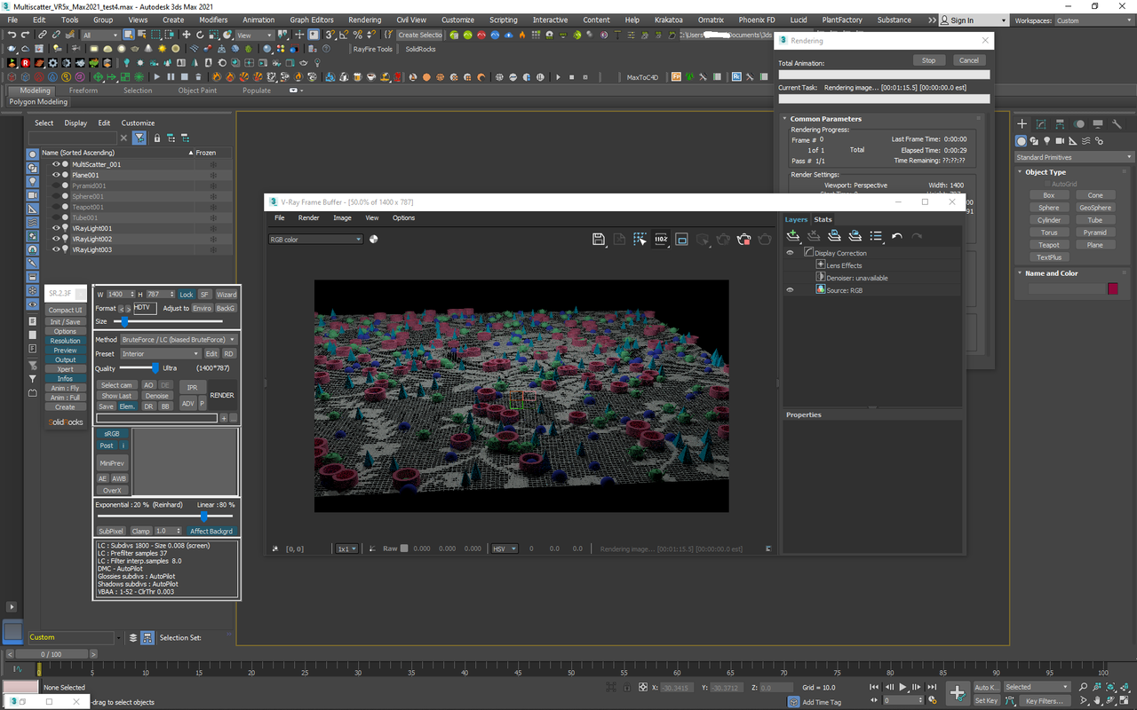
Task: Open the selection filter All dropdown
Action: tap(100, 35)
